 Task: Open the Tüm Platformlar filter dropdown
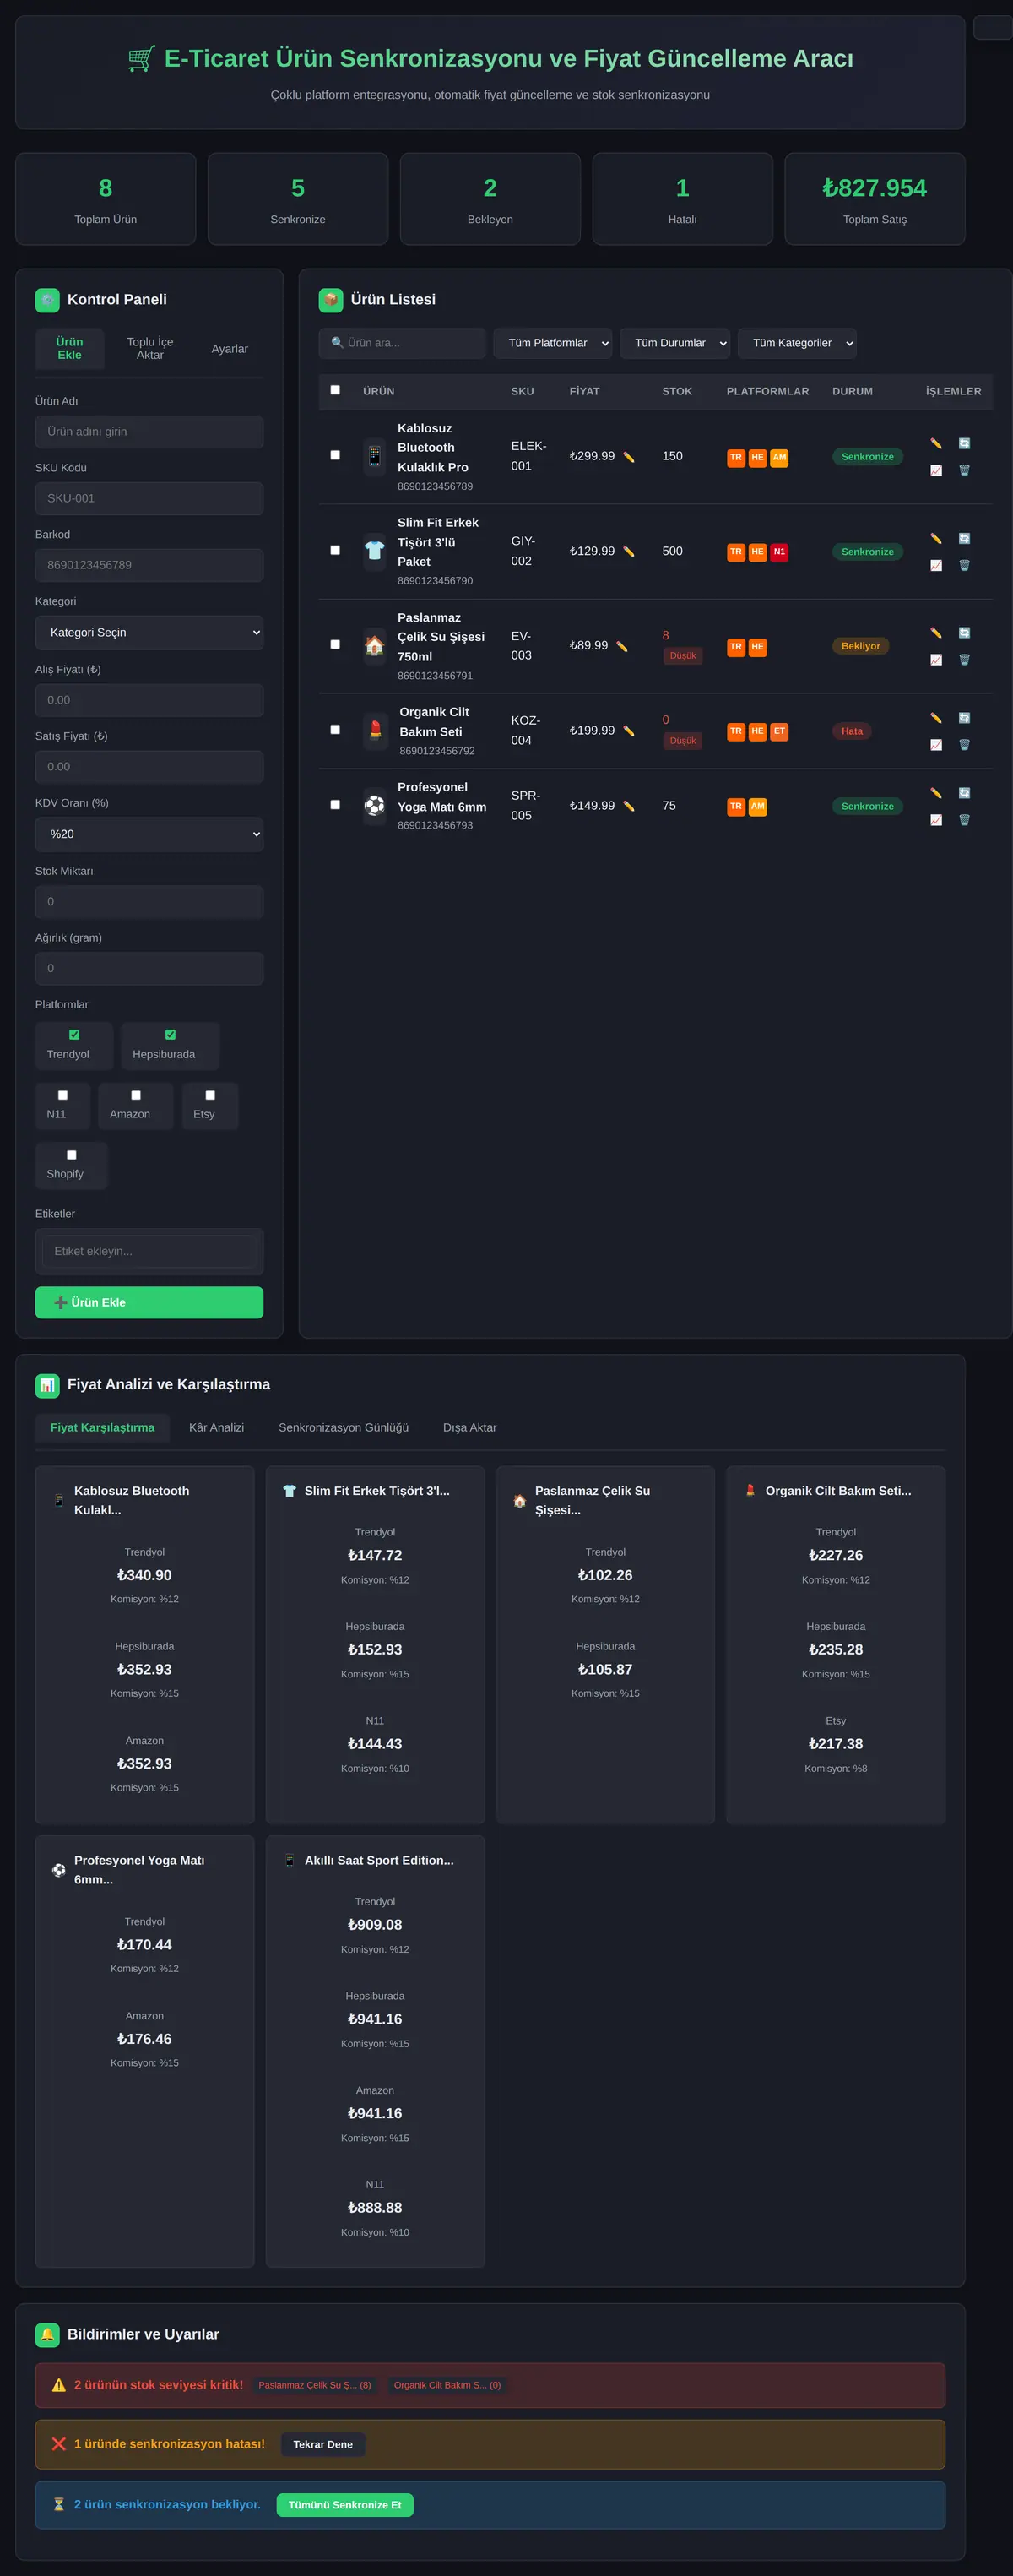click(552, 343)
